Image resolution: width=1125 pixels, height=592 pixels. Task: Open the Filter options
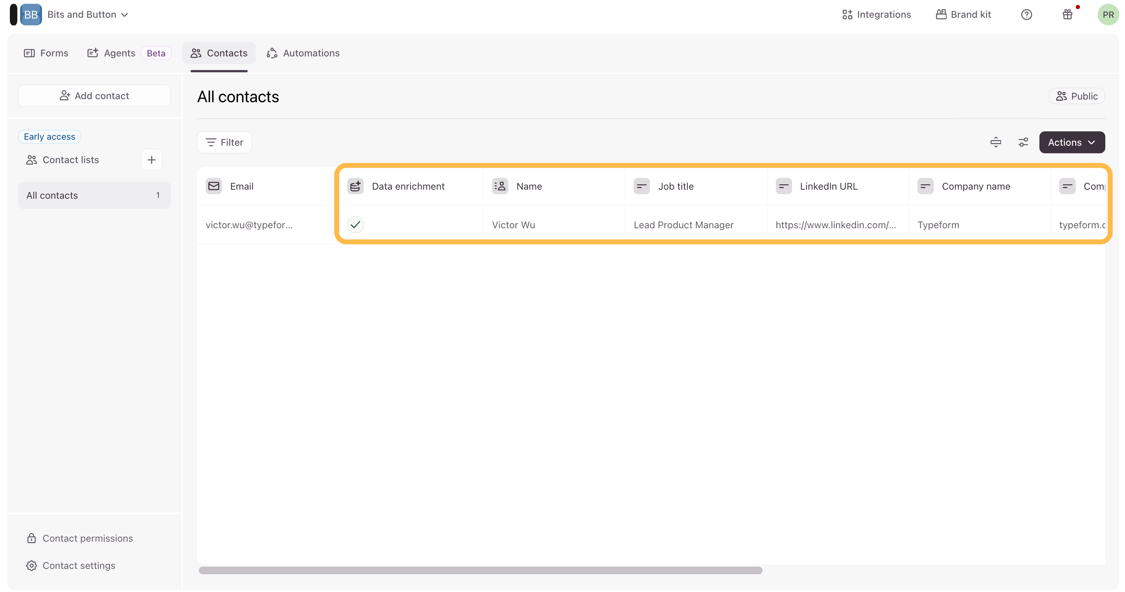pos(225,142)
